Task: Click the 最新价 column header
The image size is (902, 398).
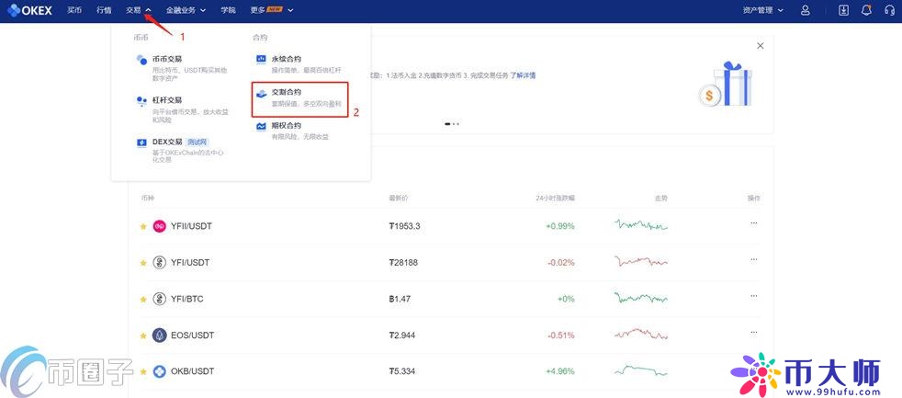Action: point(398,199)
